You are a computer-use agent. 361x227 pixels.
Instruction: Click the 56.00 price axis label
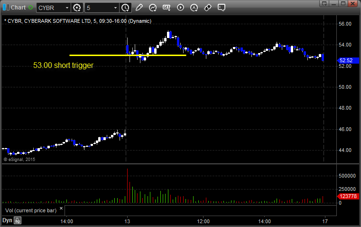click(x=345, y=24)
